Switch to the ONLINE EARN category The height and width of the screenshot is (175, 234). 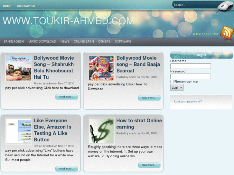coord(84,41)
